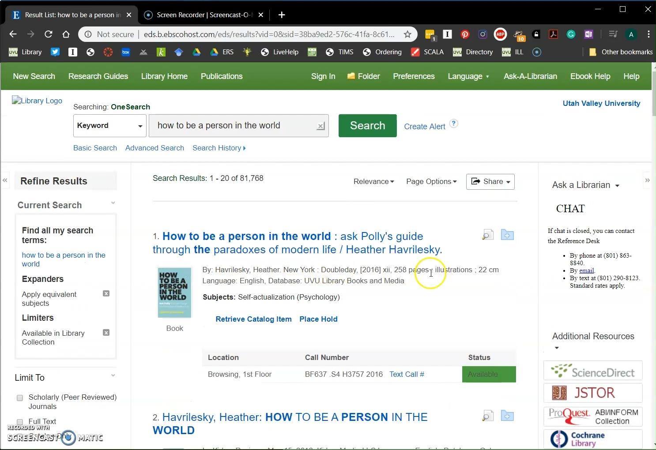Select the Result List browser tab
Image resolution: width=656 pixels, height=450 pixels.
pos(72,15)
